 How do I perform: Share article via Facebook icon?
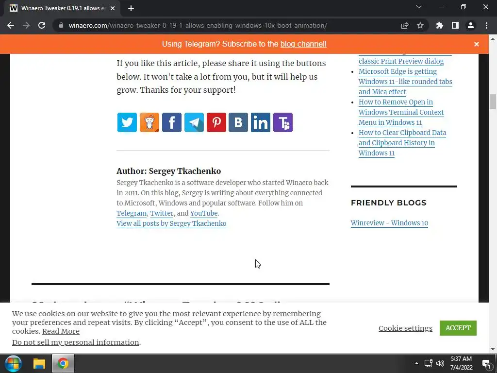pos(172,122)
